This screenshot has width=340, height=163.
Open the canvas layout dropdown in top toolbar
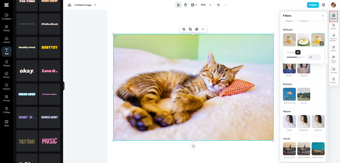pyautogui.click(x=194, y=5)
